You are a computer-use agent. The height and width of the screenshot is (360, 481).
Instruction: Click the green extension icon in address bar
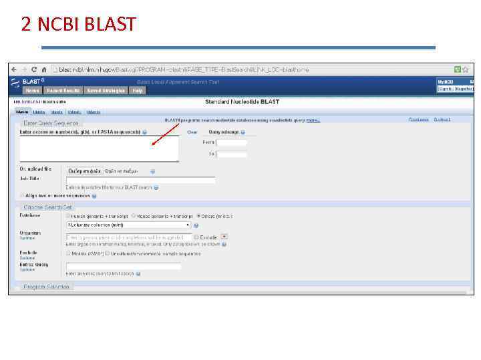pyautogui.click(x=458, y=69)
